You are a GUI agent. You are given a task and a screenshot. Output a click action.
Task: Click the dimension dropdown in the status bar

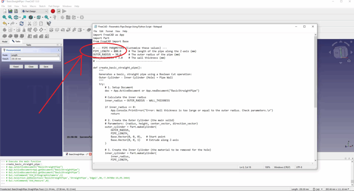337,189
